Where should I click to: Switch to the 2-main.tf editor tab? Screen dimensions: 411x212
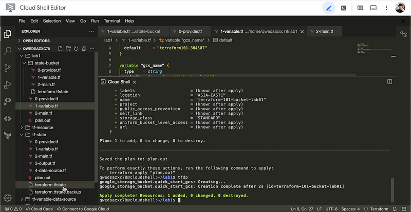(x=325, y=32)
